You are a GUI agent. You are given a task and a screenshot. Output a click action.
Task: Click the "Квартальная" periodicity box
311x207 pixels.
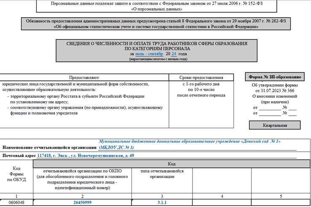(274, 125)
